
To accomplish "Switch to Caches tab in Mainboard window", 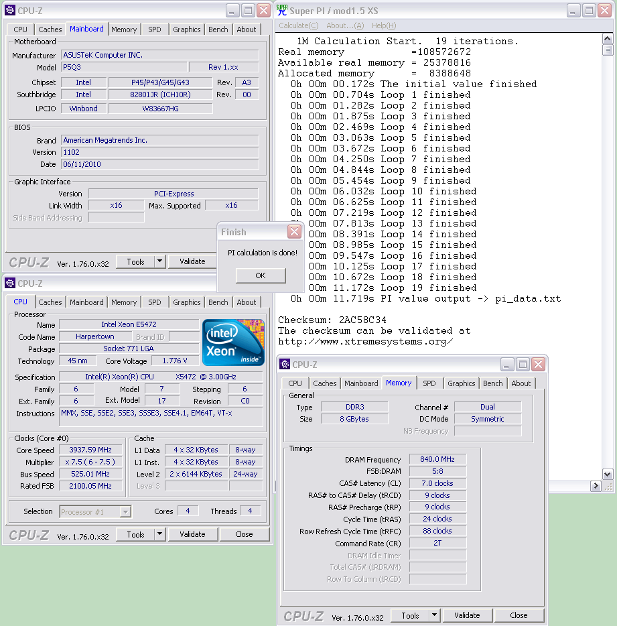I will 50,29.
